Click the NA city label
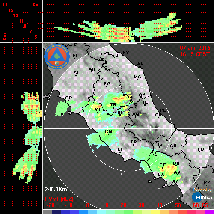Screen dimensions: 214x214 coord(161,175)
